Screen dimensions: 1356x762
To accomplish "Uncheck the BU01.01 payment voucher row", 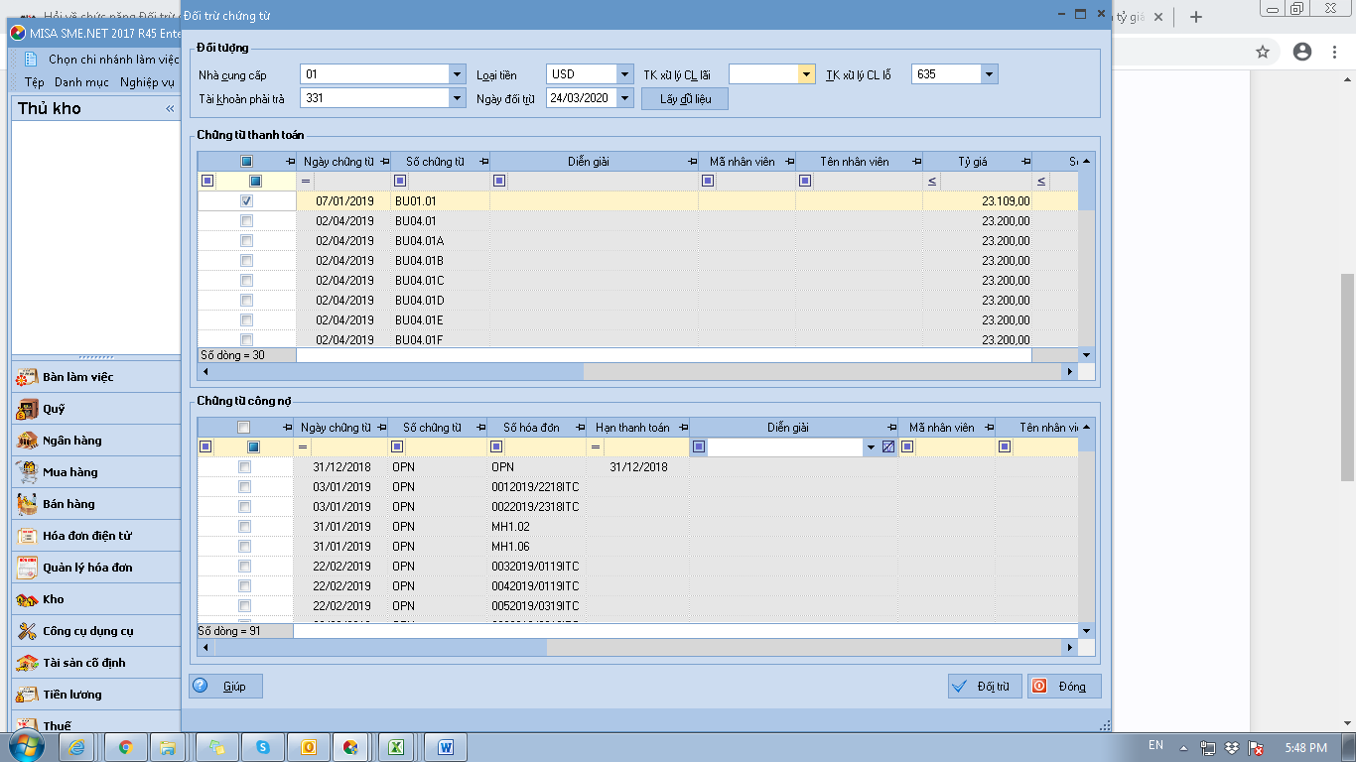I will 246,200.
